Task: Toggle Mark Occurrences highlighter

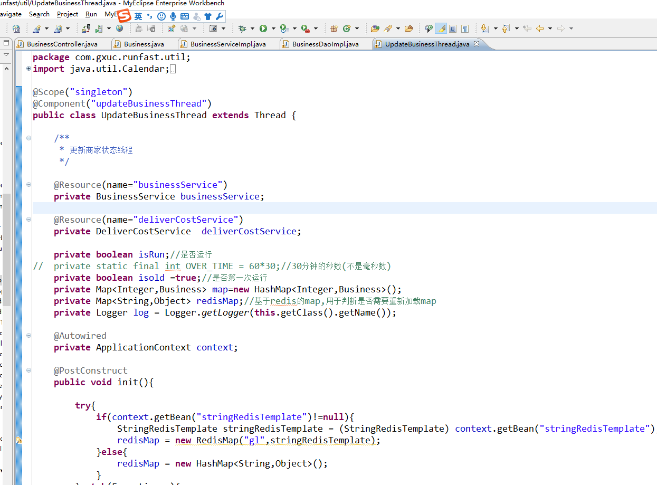Action: pyautogui.click(x=441, y=28)
